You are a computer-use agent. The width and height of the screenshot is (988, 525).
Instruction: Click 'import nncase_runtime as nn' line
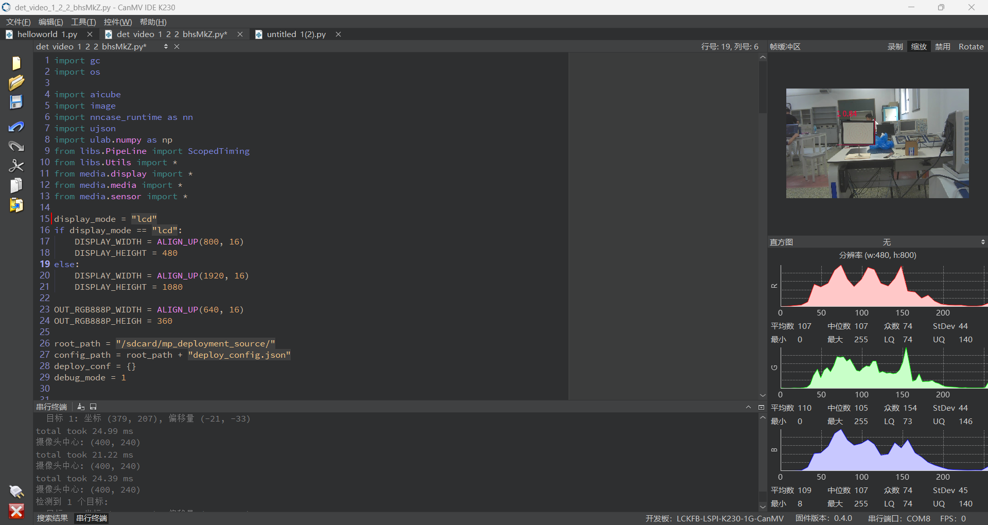coord(123,117)
